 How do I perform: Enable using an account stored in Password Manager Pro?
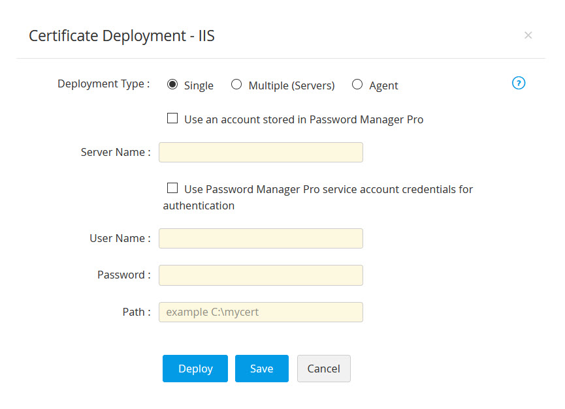click(x=172, y=119)
